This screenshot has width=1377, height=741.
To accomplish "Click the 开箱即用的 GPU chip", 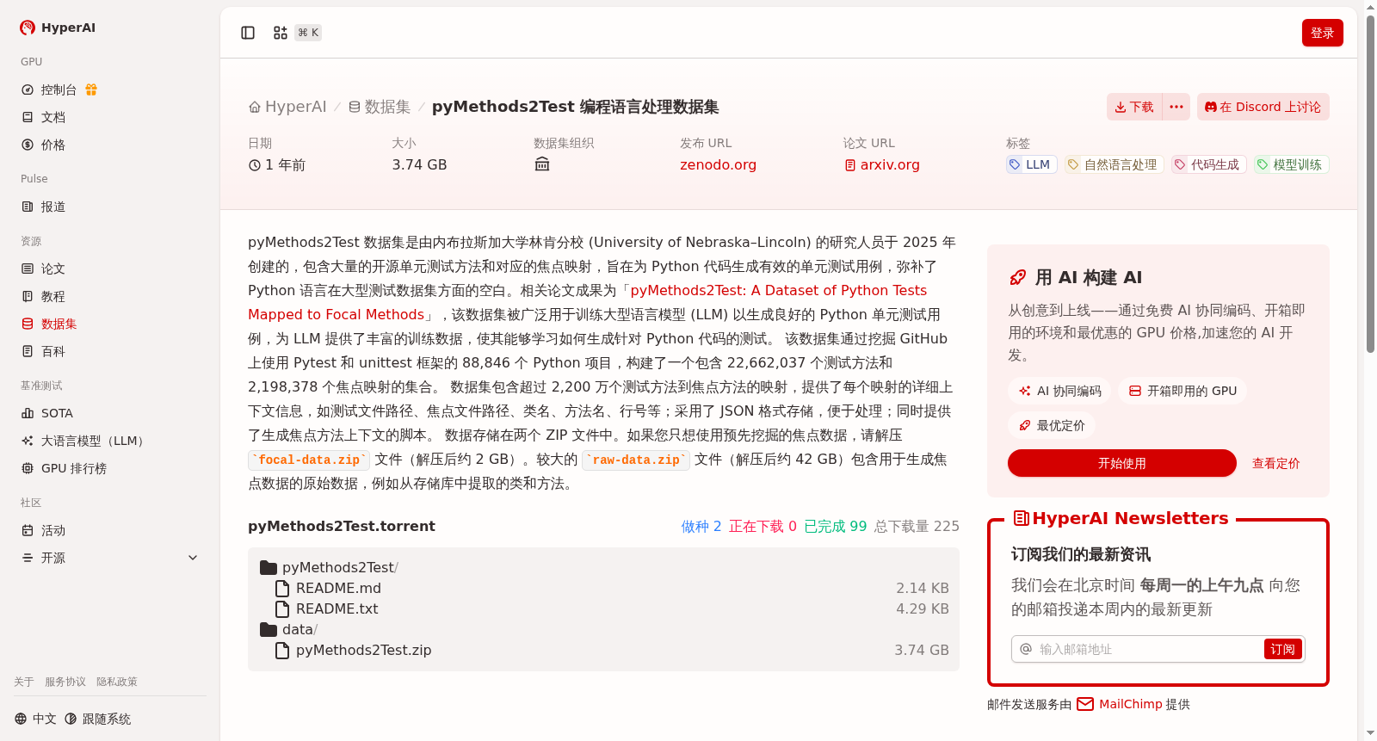I will 1182,391.
